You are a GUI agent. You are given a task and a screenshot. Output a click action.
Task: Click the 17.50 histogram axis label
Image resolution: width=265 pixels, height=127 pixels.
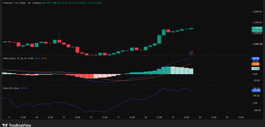(x=255, y=68)
